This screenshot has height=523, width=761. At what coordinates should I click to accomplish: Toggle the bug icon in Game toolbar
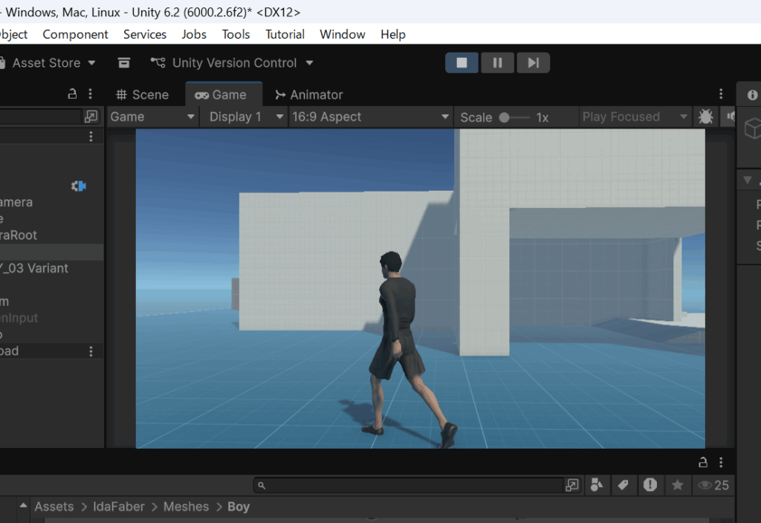(x=705, y=117)
